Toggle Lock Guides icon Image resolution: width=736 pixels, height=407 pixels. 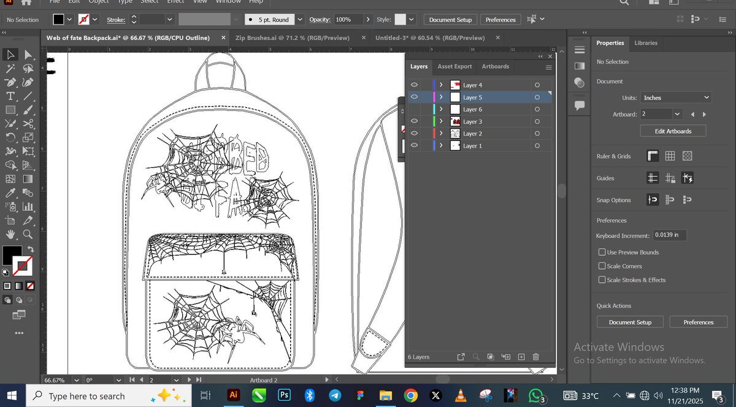click(x=670, y=178)
